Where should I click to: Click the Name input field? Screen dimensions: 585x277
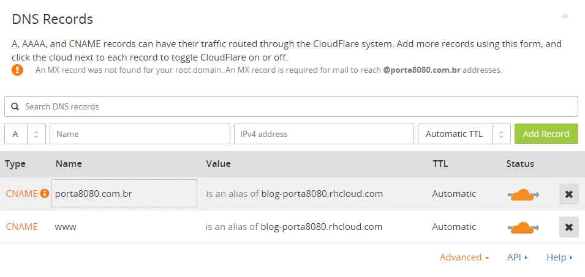click(x=139, y=134)
